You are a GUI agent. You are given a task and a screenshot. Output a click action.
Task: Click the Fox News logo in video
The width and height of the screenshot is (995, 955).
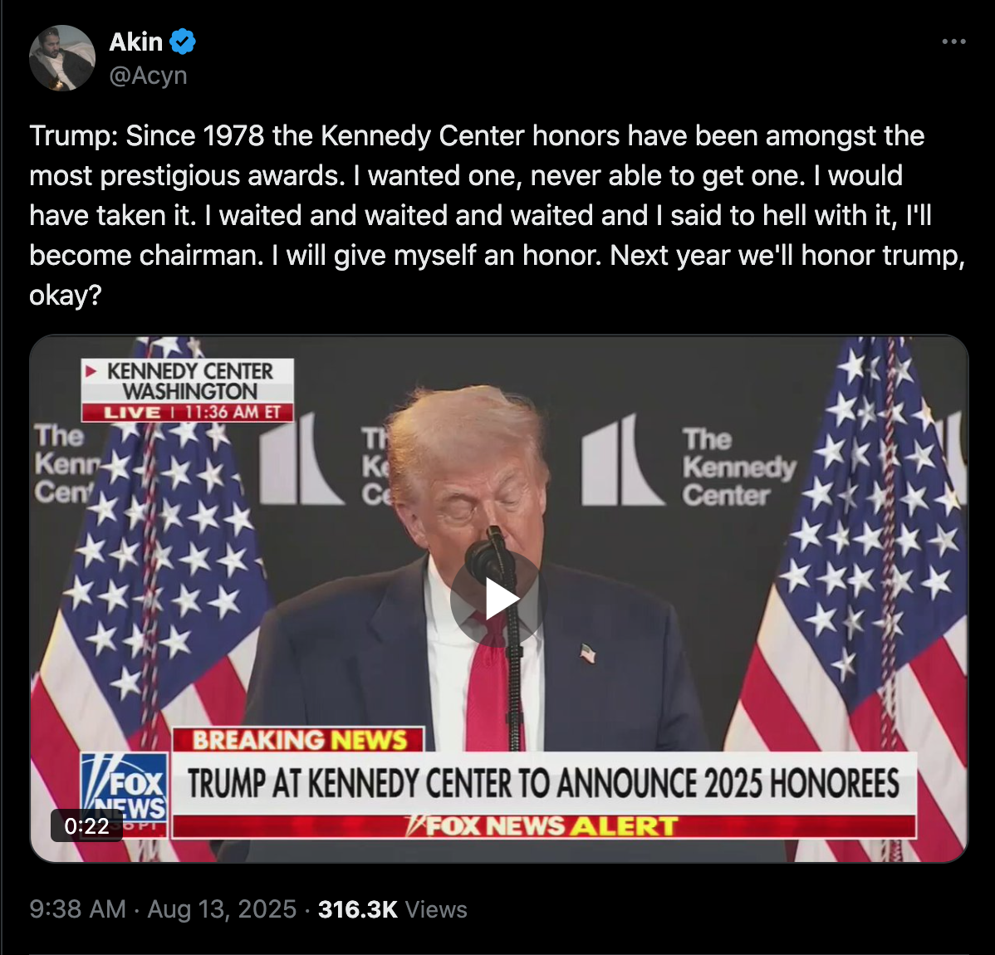point(125,793)
